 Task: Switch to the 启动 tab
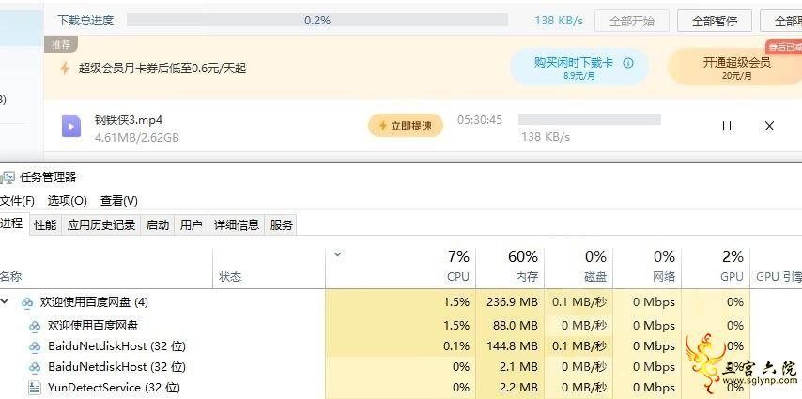158,224
